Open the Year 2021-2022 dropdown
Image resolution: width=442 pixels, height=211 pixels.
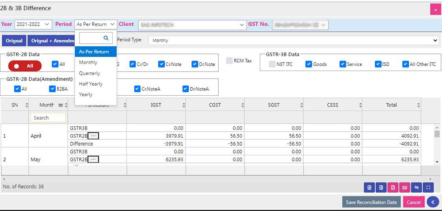(x=33, y=24)
